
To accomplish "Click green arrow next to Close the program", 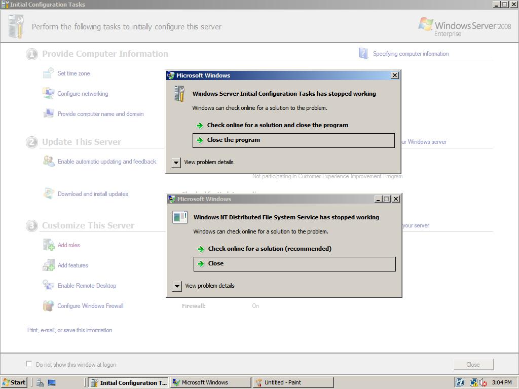I will [200, 140].
